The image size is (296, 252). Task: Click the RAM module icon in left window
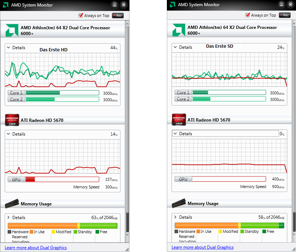(12, 204)
